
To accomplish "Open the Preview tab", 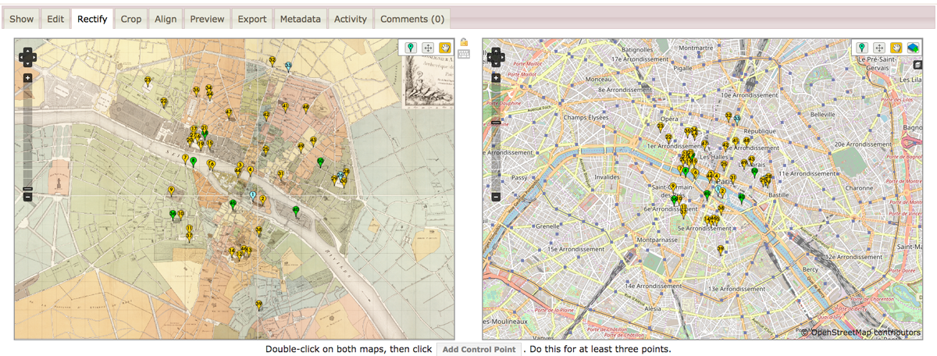I will 207,19.
